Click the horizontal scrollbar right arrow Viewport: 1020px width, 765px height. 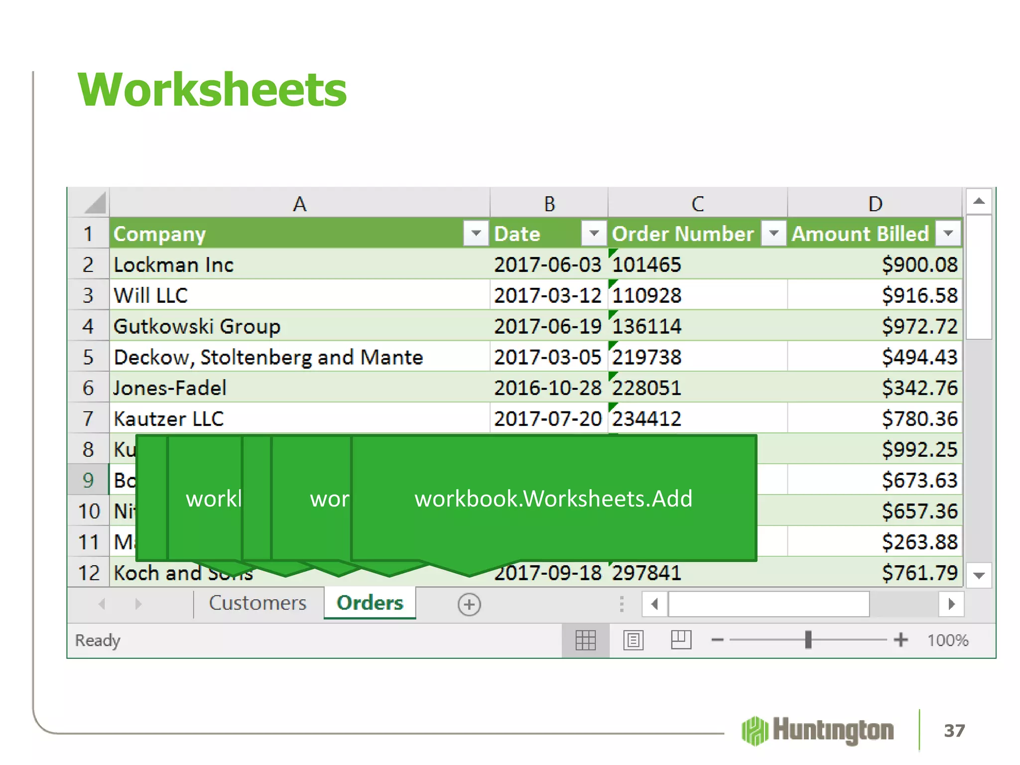[x=951, y=605]
